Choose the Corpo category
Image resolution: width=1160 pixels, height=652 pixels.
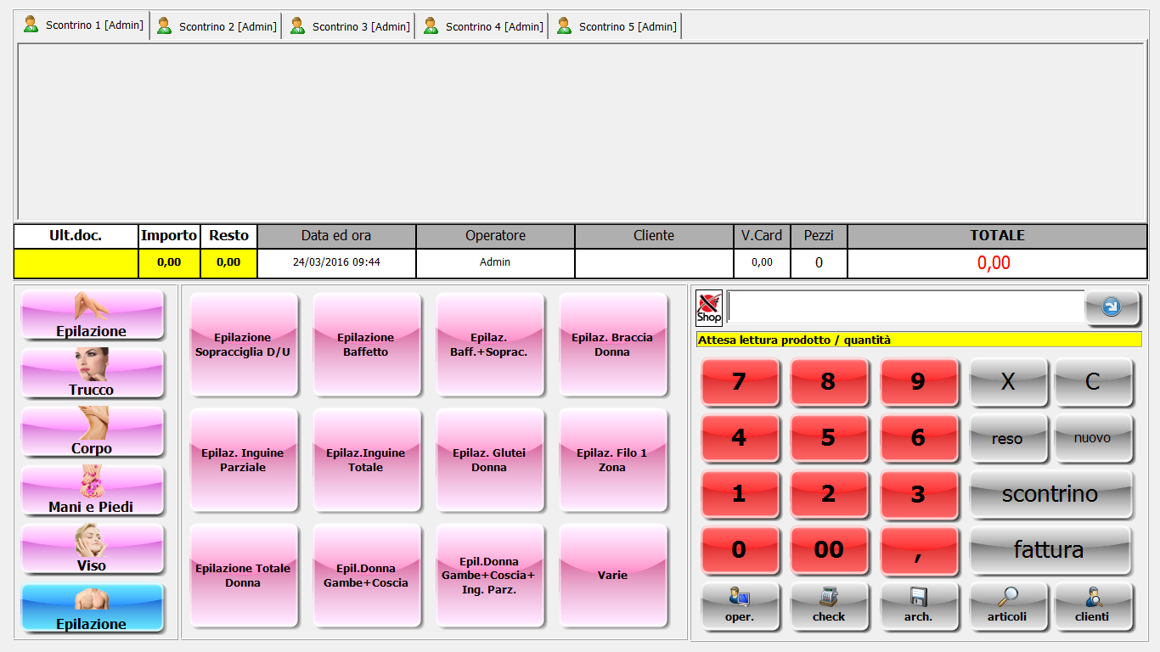[92, 432]
